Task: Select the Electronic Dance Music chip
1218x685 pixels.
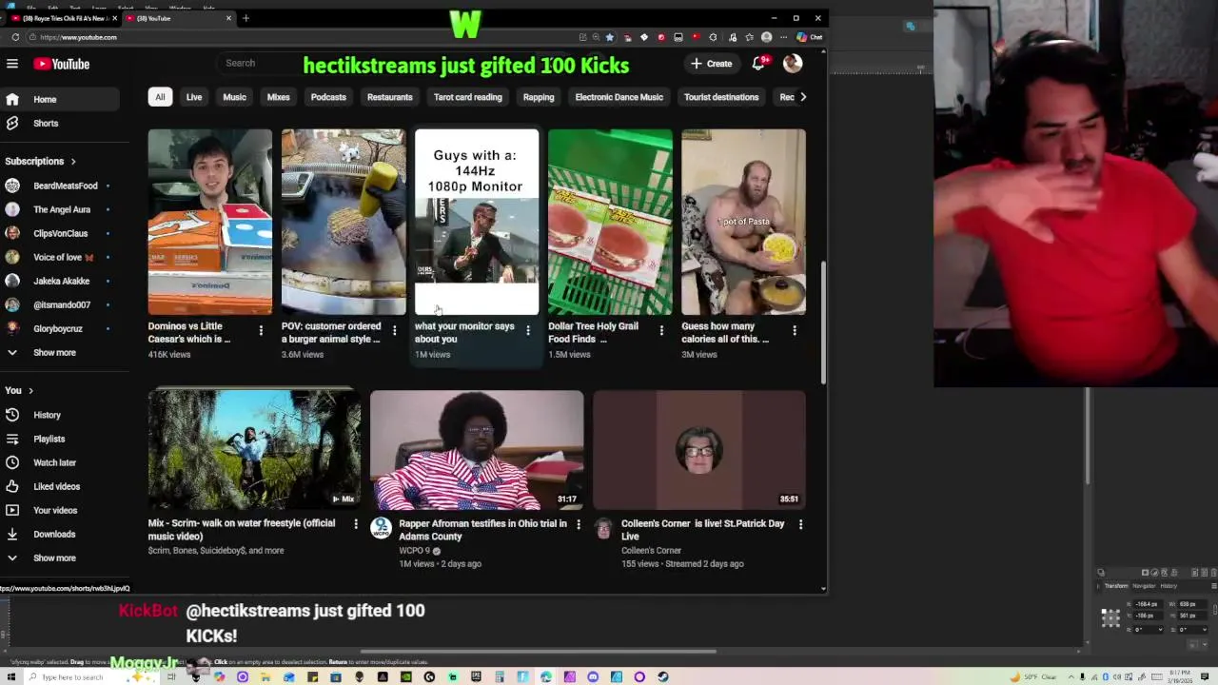Action: 619,97
